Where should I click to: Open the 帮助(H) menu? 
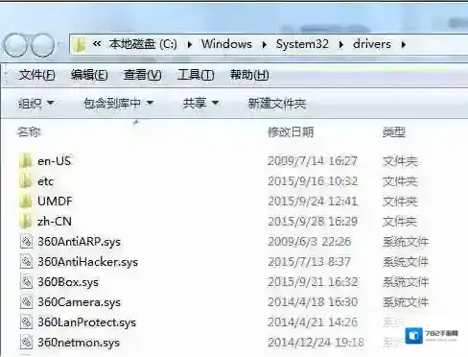pos(249,75)
